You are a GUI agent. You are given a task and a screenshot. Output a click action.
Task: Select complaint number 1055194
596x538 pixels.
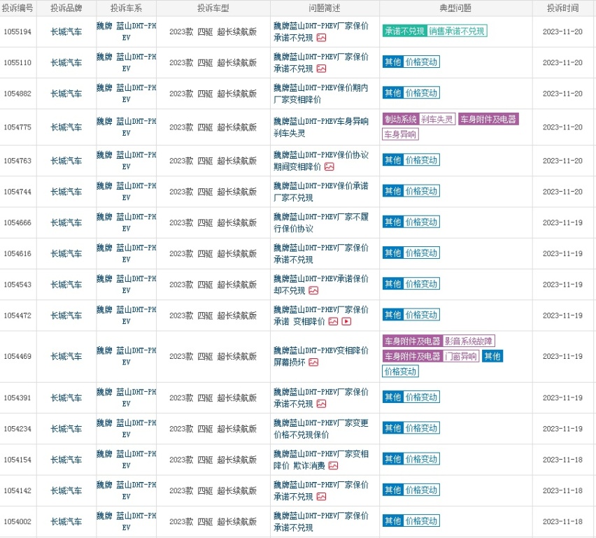(17, 32)
